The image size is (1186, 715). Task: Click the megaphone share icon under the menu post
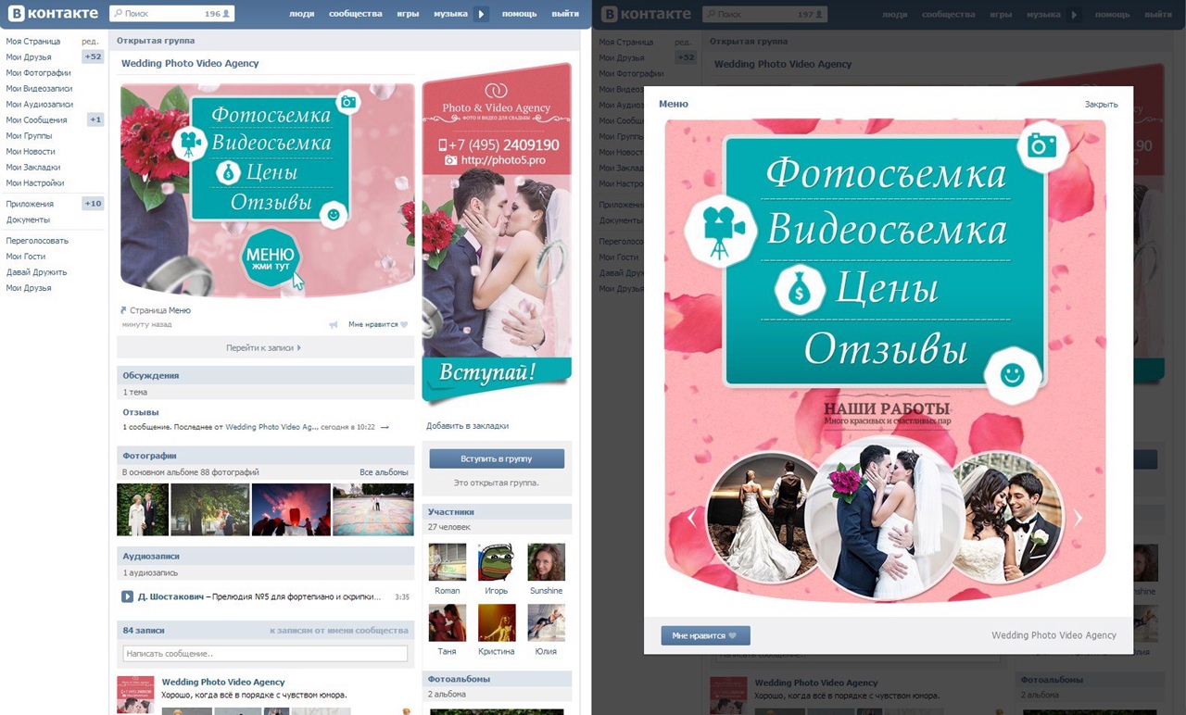click(333, 325)
